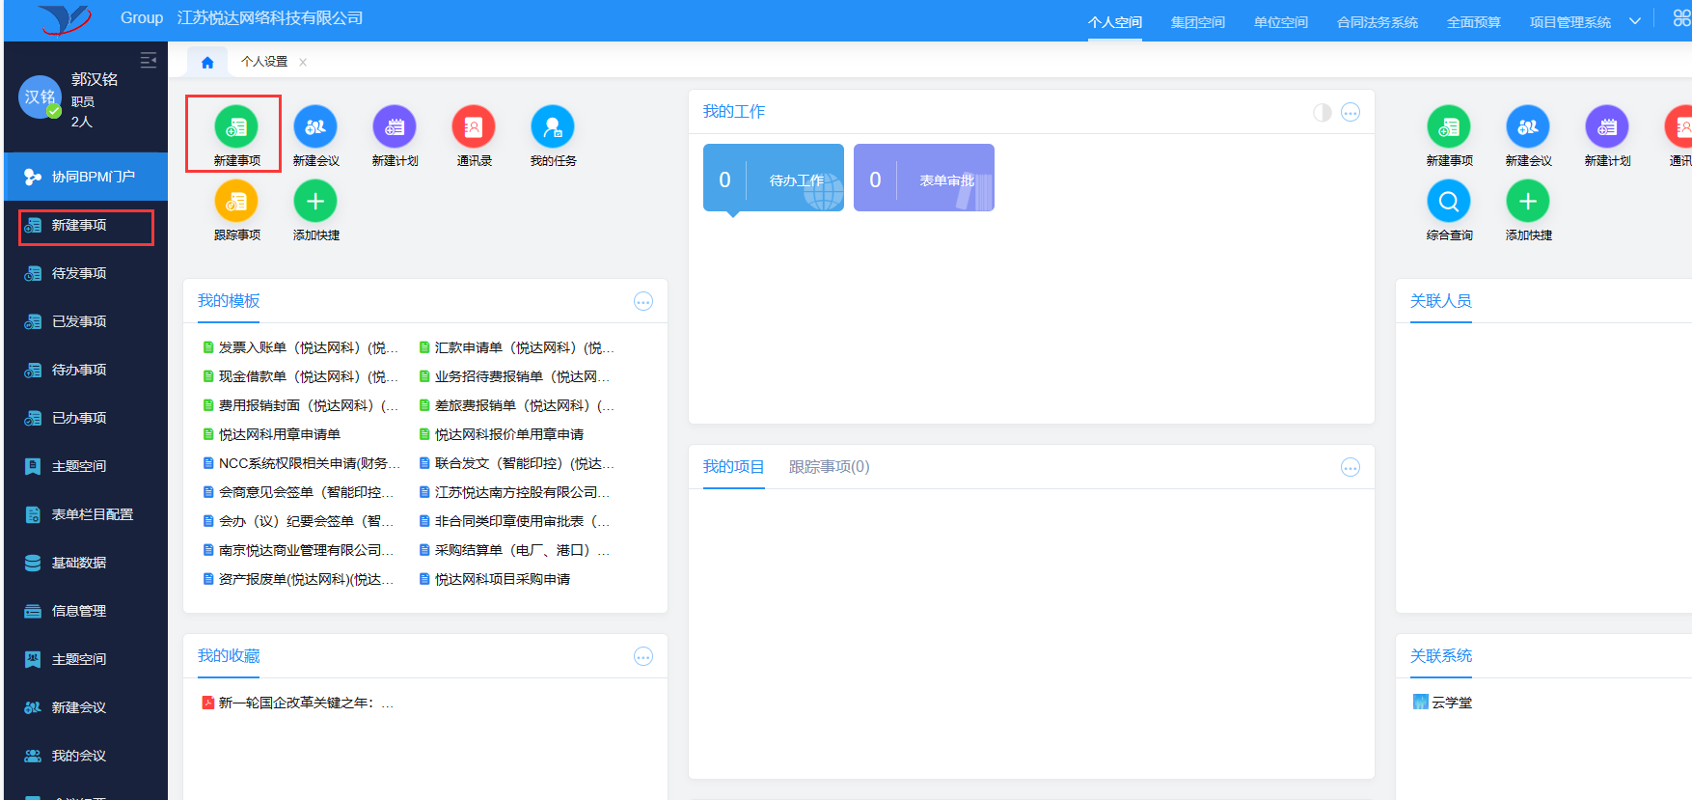Open the 我的模板 panel more options
Viewport: 1692px width, 800px height.
coord(643,302)
